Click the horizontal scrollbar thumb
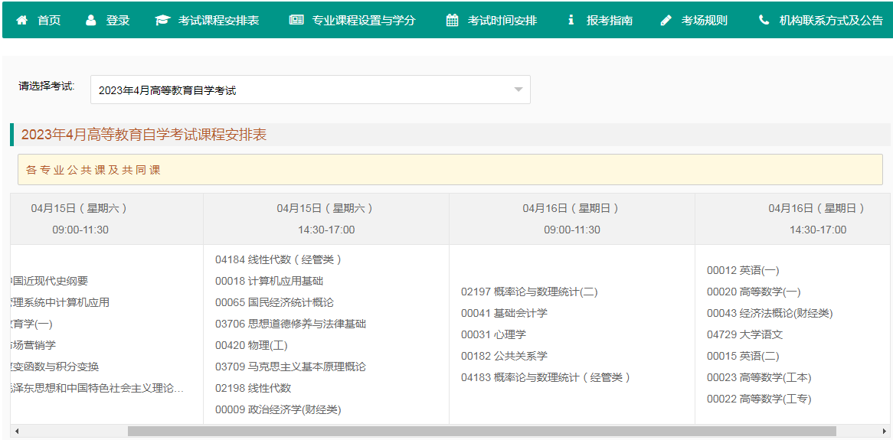This screenshot has width=893, height=440. (x=481, y=432)
